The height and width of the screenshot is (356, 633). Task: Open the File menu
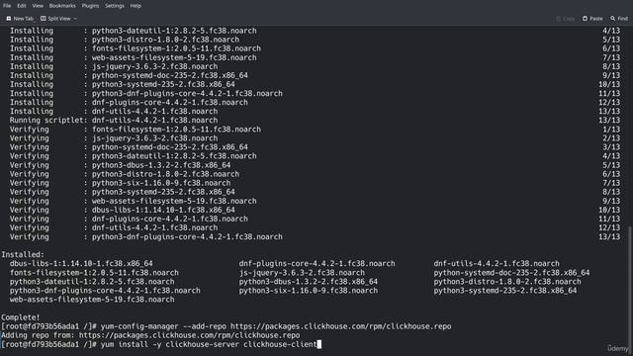pyautogui.click(x=7, y=6)
